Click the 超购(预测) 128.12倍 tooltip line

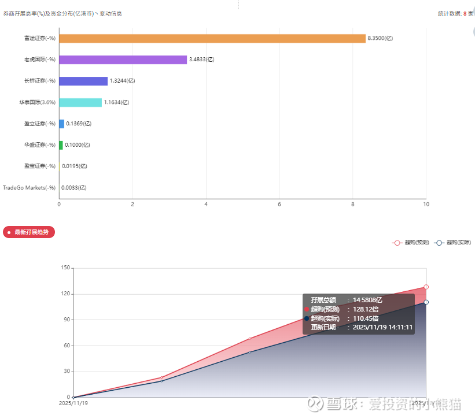(x=342, y=309)
